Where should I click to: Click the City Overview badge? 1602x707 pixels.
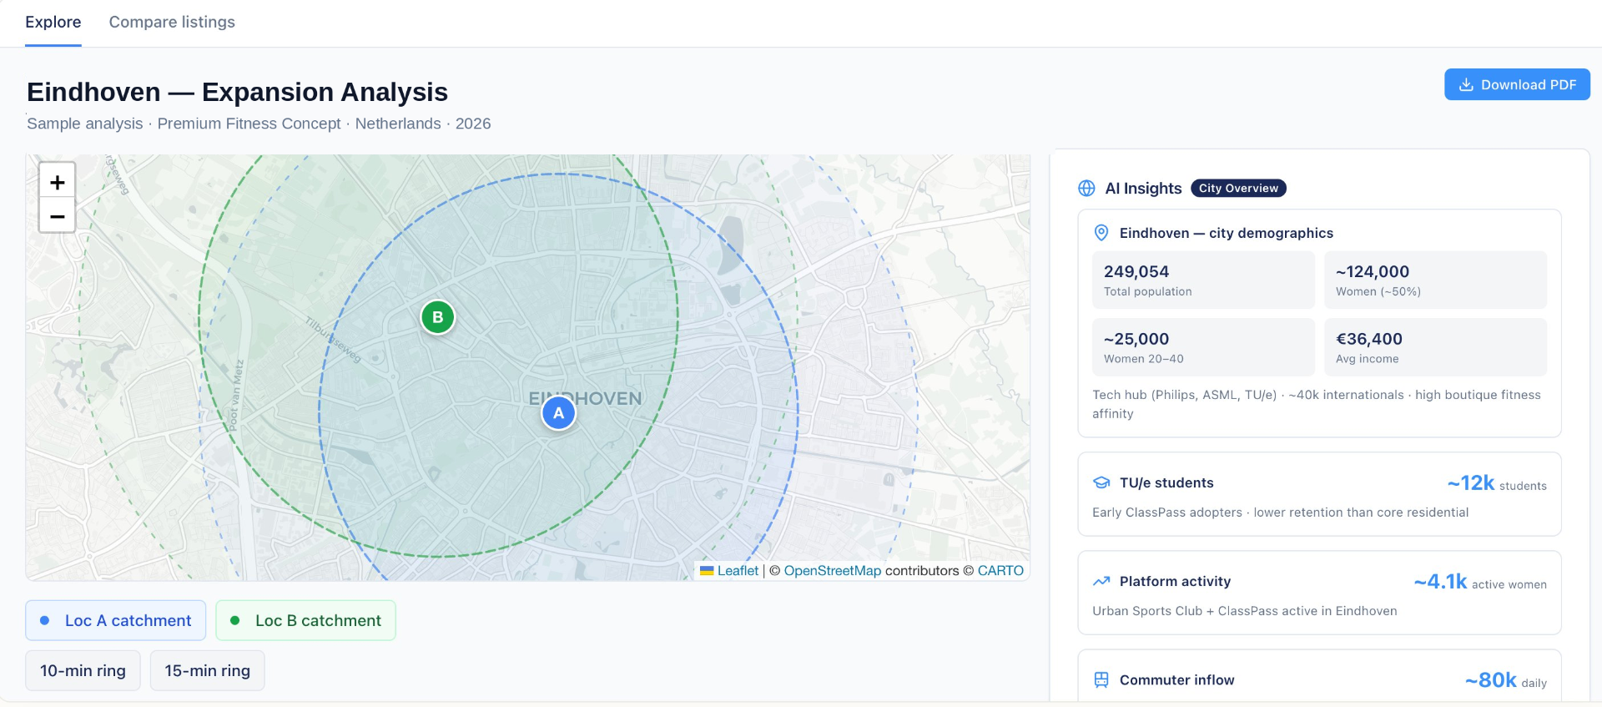1238,189
